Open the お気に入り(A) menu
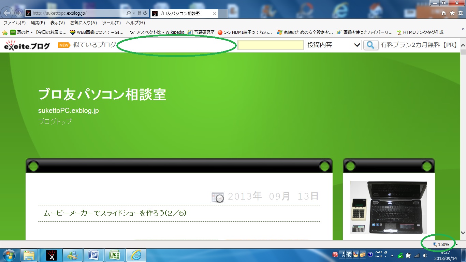This screenshot has height=262, width=466. tap(84, 23)
